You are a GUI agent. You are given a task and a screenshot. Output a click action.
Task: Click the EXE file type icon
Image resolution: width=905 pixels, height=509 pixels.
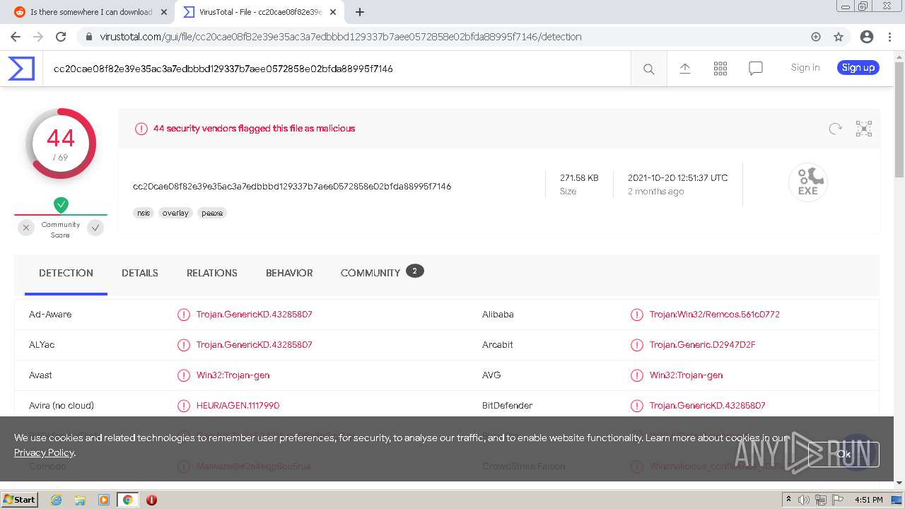coord(807,182)
